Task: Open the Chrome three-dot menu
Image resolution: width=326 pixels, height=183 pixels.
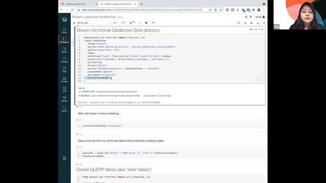Action: click(x=264, y=10)
